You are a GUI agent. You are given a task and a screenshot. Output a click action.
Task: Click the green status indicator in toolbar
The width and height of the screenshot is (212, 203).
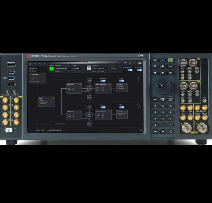coord(140,63)
